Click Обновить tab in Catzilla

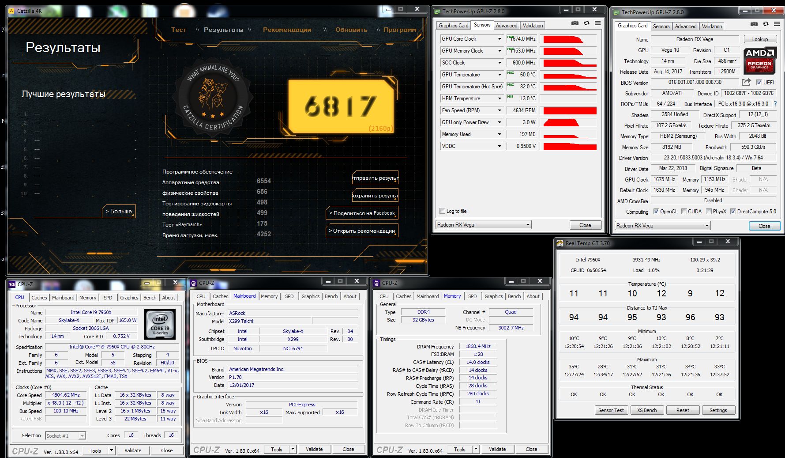tap(351, 30)
